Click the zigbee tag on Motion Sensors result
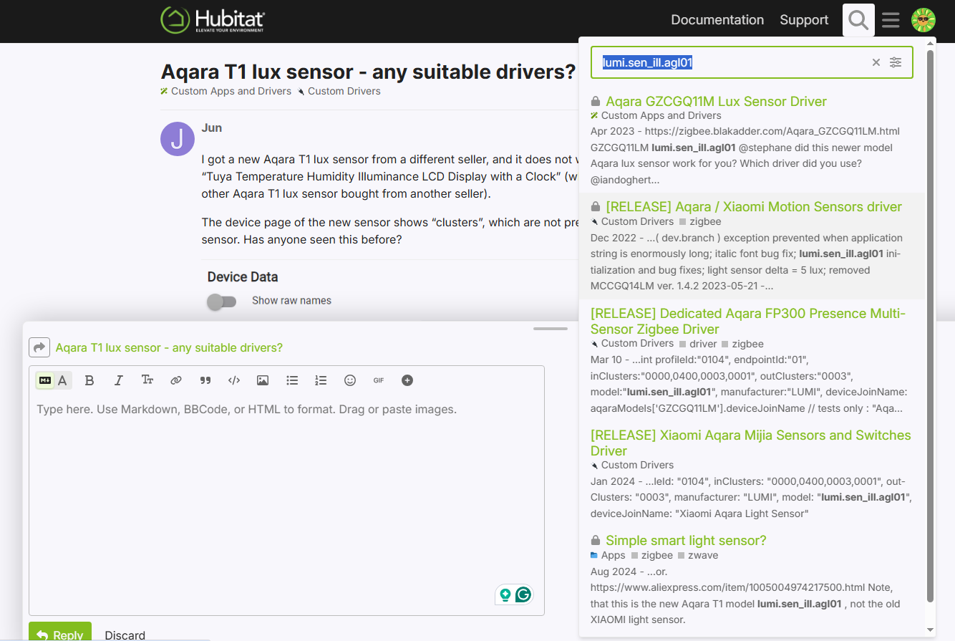The width and height of the screenshot is (955, 641). coord(699,221)
